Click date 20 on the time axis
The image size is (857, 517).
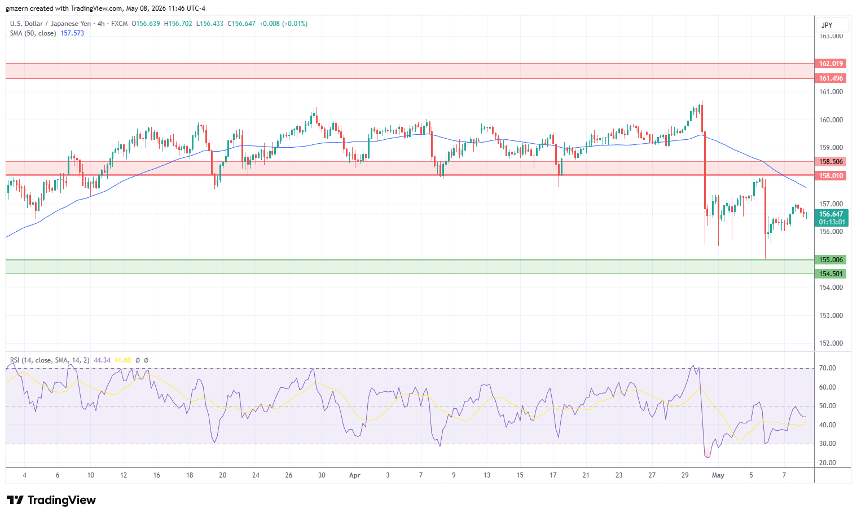tap(222, 475)
